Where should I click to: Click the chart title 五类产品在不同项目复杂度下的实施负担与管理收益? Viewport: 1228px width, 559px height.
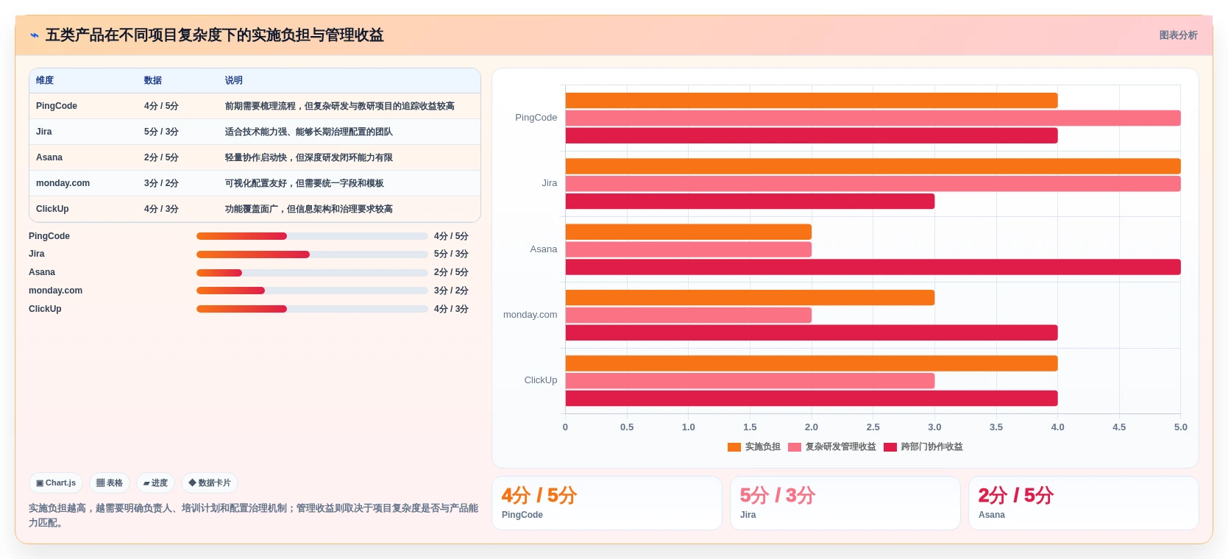click(215, 35)
